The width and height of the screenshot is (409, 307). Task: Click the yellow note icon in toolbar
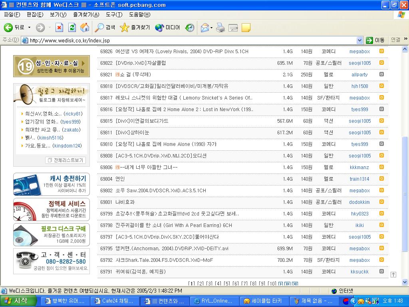[246, 28]
